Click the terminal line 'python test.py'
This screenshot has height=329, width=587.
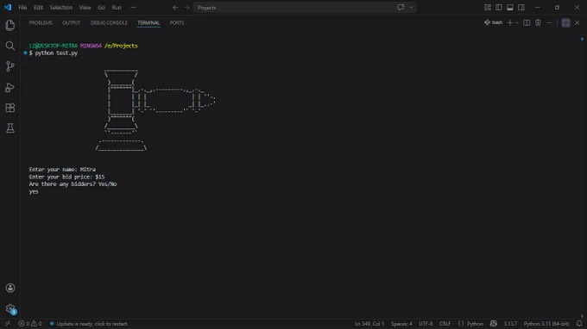pos(56,53)
